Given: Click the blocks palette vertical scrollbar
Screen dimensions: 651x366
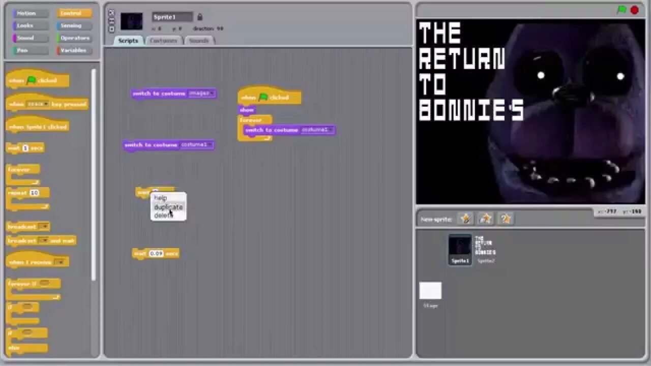Looking at the screenshot, I should coord(94,174).
